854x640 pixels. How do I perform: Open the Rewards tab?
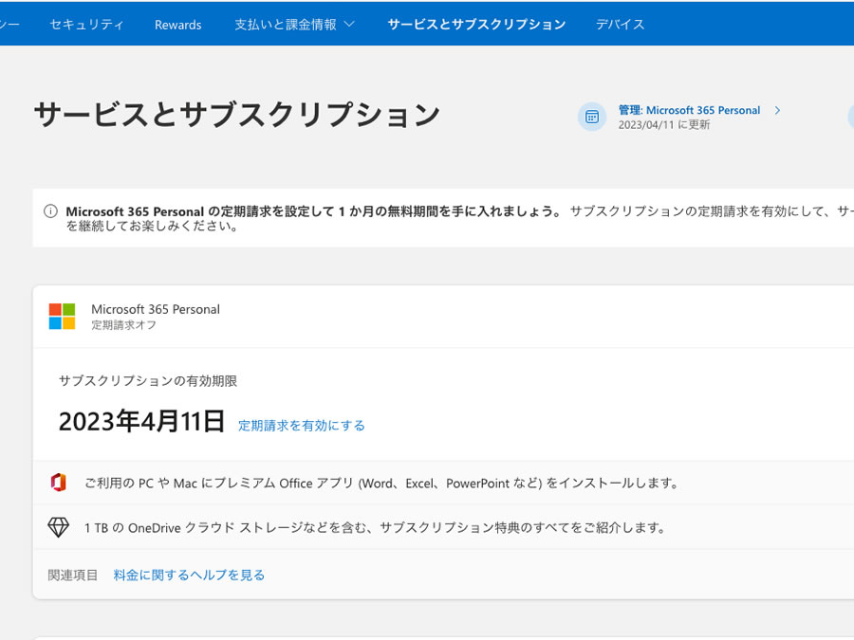[178, 25]
